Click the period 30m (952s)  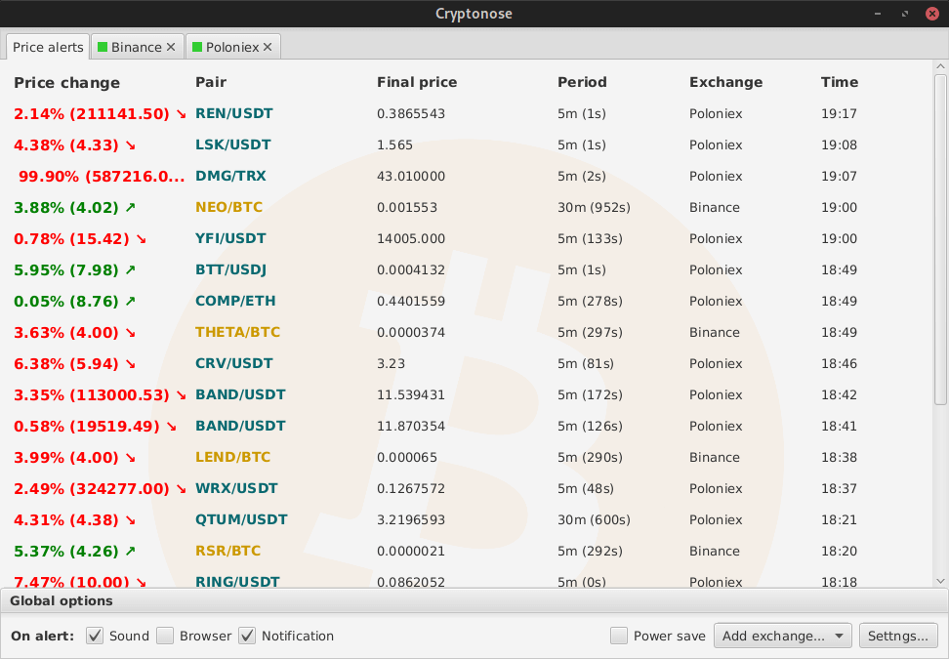[x=594, y=208]
